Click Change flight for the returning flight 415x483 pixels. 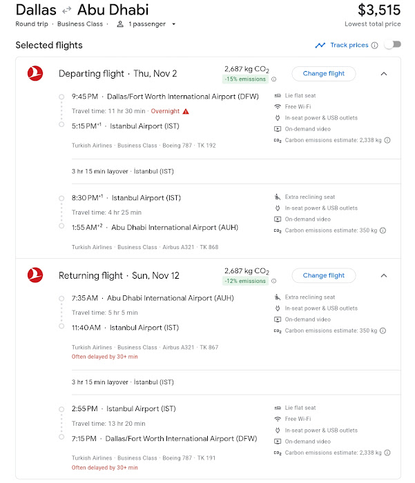(323, 275)
